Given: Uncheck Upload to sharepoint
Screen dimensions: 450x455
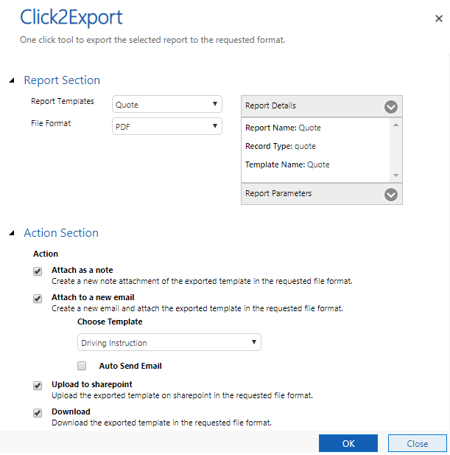Looking at the screenshot, I should point(38,386).
